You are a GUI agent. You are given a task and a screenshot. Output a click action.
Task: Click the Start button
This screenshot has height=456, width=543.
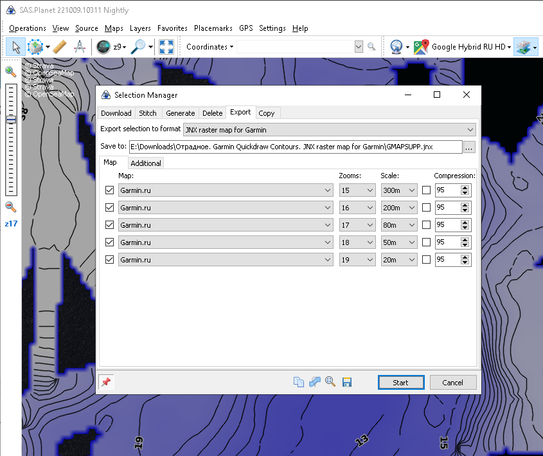(401, 382)
